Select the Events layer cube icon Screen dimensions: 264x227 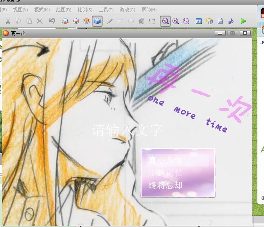pos(97,21)
